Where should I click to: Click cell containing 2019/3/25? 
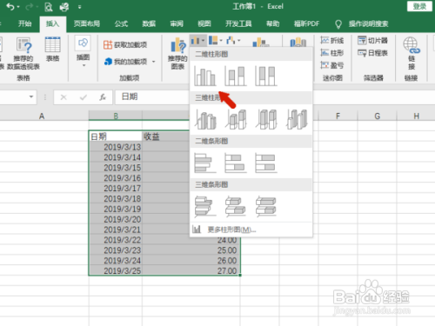point(116,271)
